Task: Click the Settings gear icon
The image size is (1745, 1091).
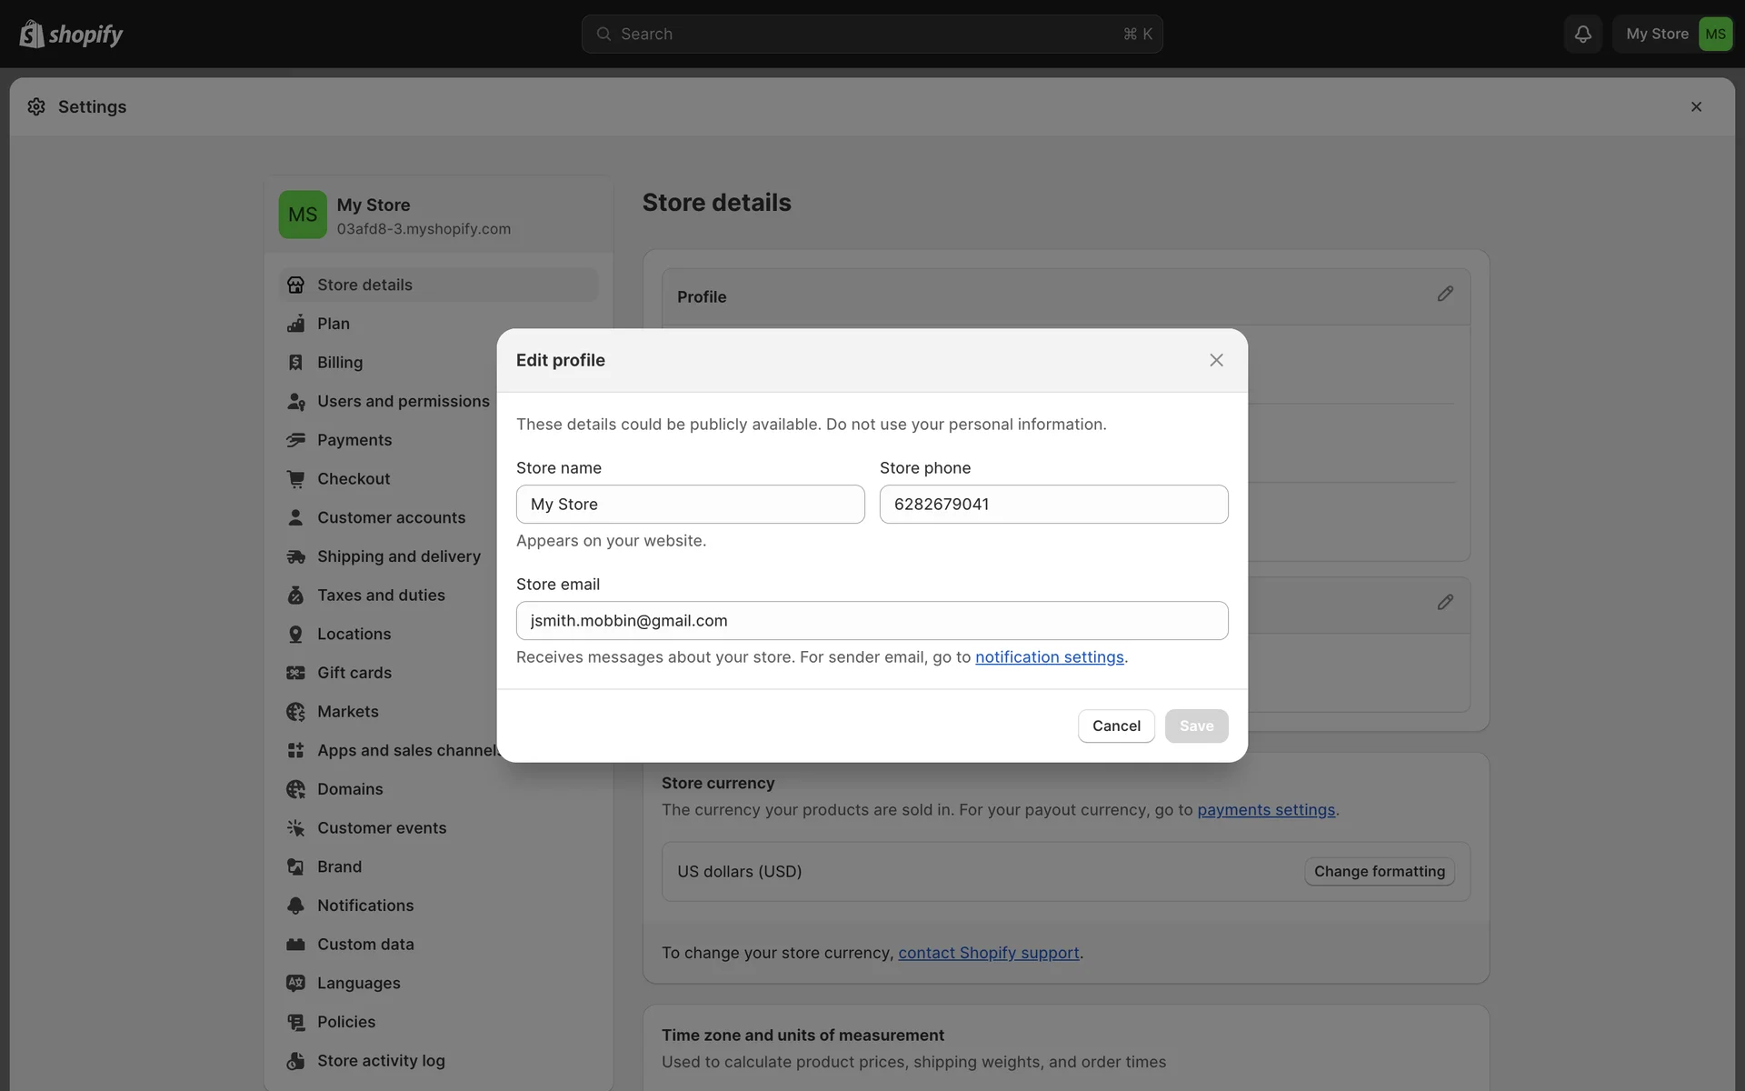Action: pyautogui.click(x=36, y=106)
